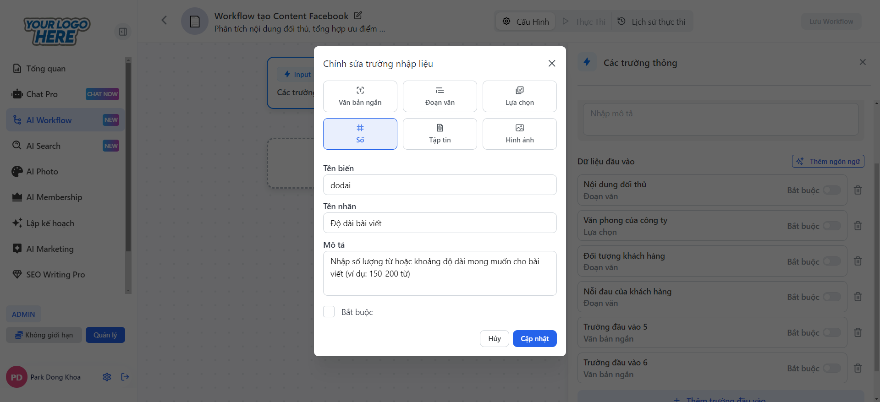
Task: Go back using the left chevron arrow
Action: 164,20
